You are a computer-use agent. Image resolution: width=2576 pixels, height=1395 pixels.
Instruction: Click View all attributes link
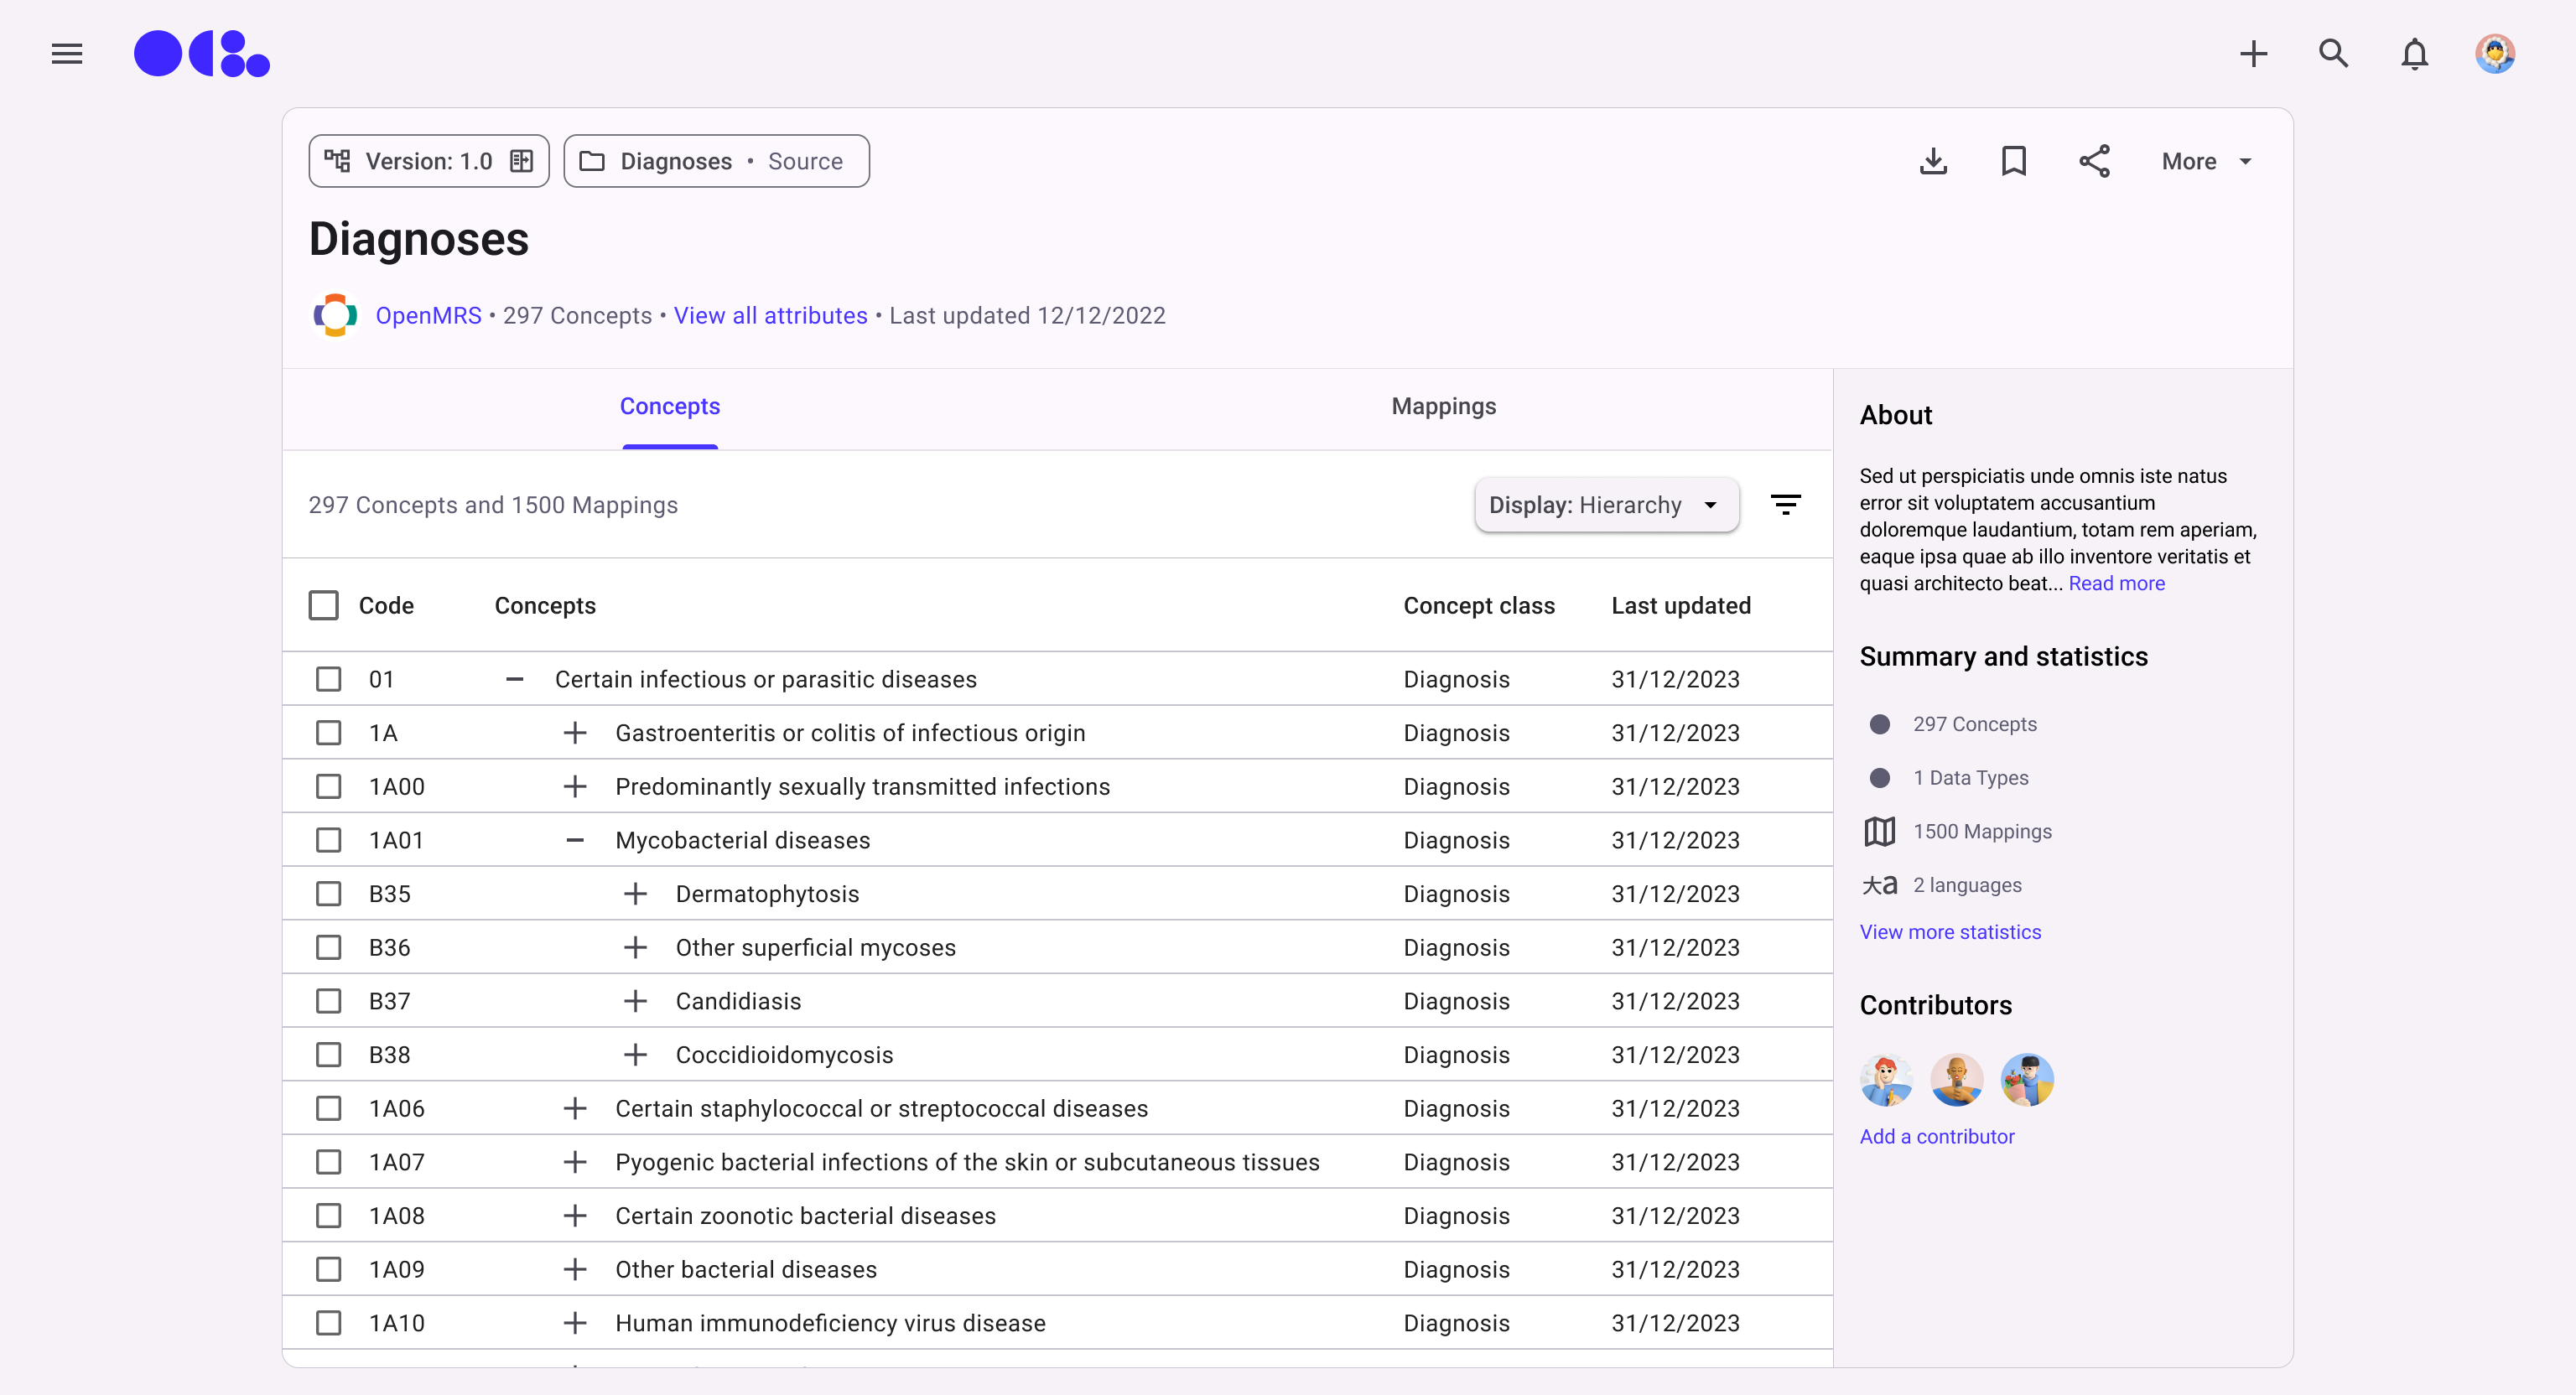[770, 316]
